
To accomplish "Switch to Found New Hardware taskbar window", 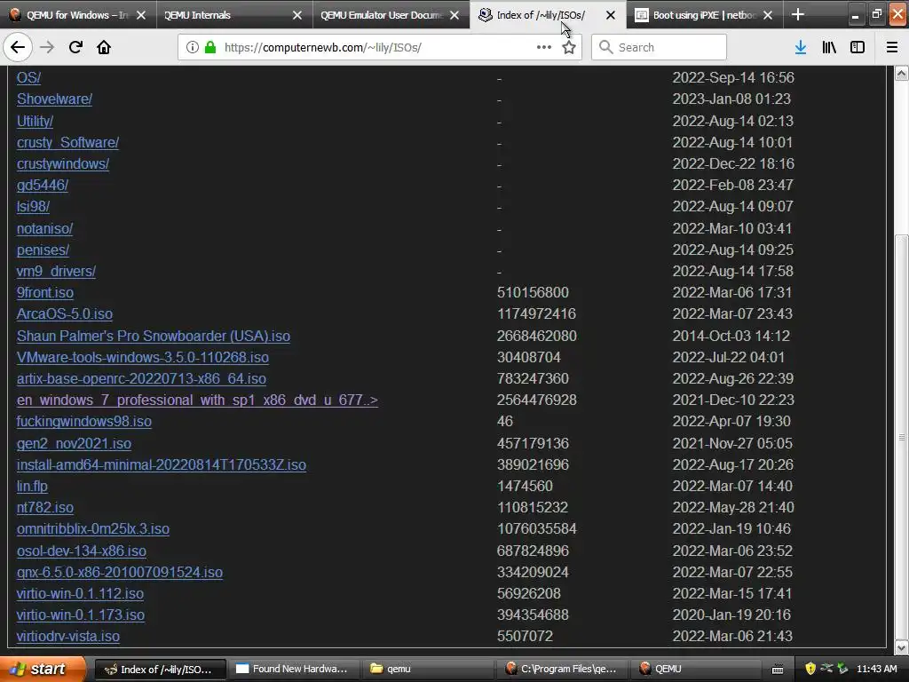I will pyautogui.click(x=293, y=670).
